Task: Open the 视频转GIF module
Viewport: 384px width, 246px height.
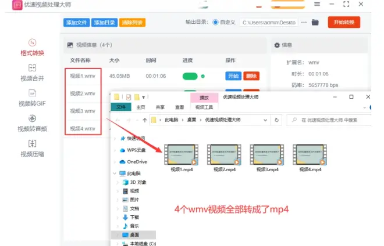Action: coord(32,98)
